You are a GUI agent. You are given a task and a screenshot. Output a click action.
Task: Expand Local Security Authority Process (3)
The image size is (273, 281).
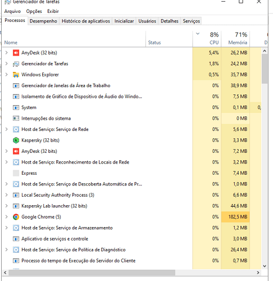coord(7,195)
